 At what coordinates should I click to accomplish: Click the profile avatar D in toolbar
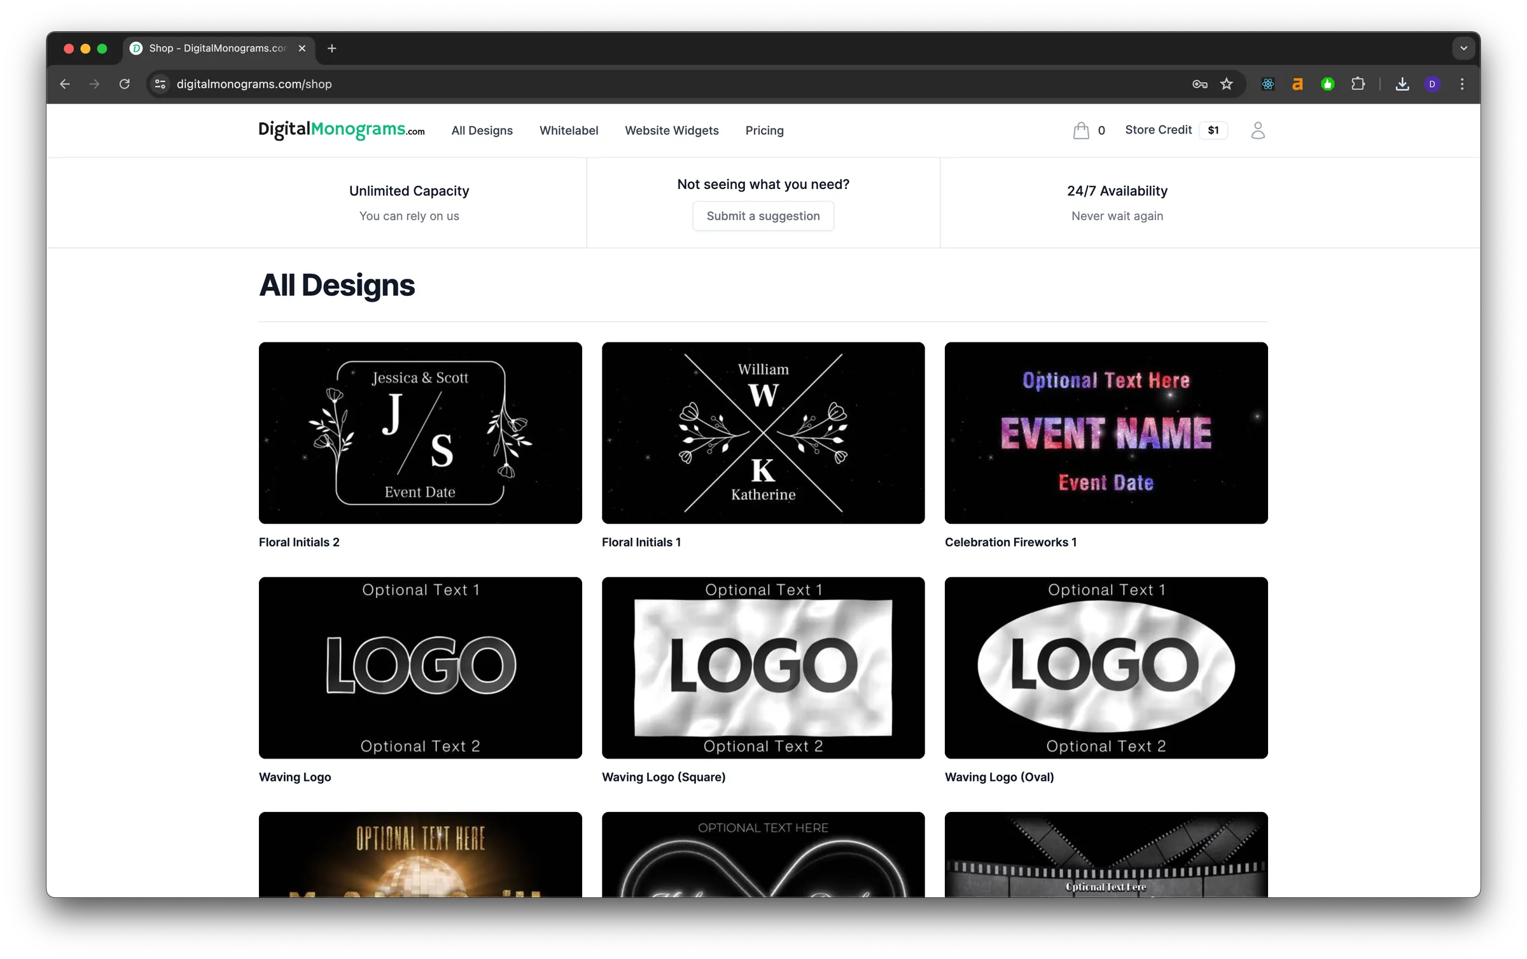tap(1433, 83)
